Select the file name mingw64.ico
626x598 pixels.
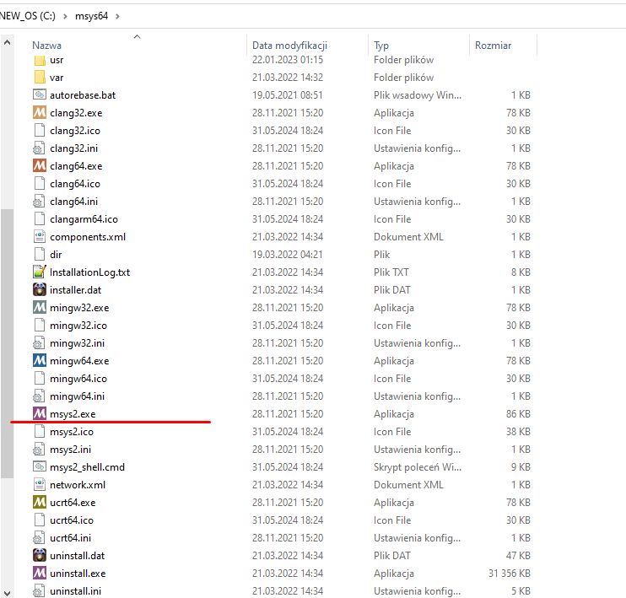pos(78,379)
